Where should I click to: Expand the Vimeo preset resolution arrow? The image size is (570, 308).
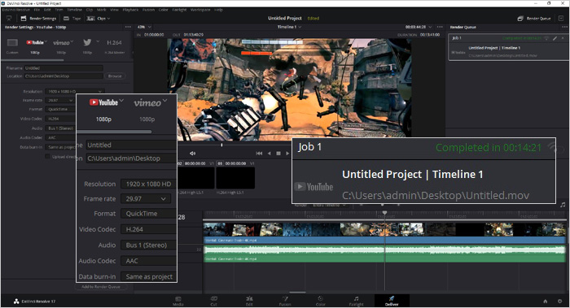(x=72, y=41)
